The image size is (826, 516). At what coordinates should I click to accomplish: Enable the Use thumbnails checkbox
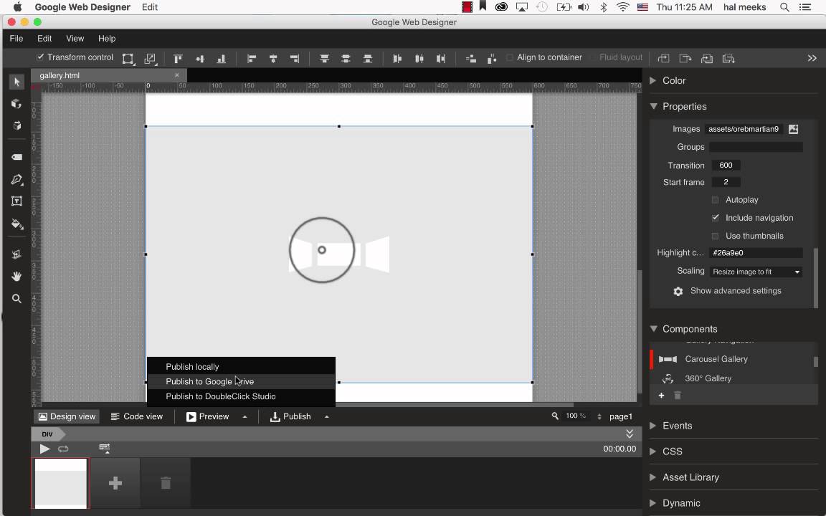coord(715,236)
